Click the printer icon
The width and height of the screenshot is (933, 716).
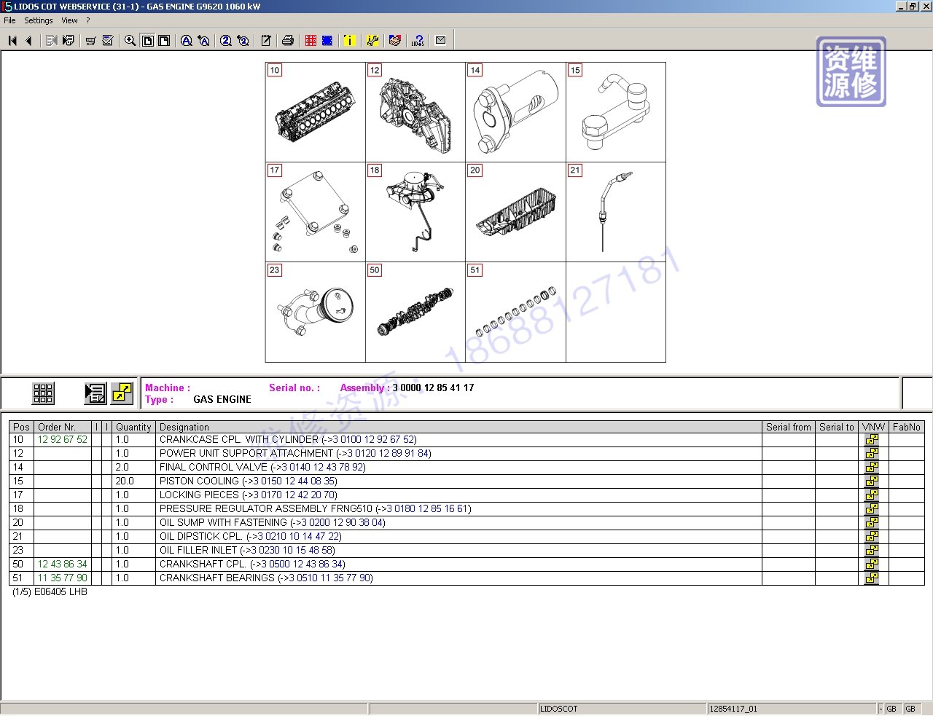click(x=288, y=41)
